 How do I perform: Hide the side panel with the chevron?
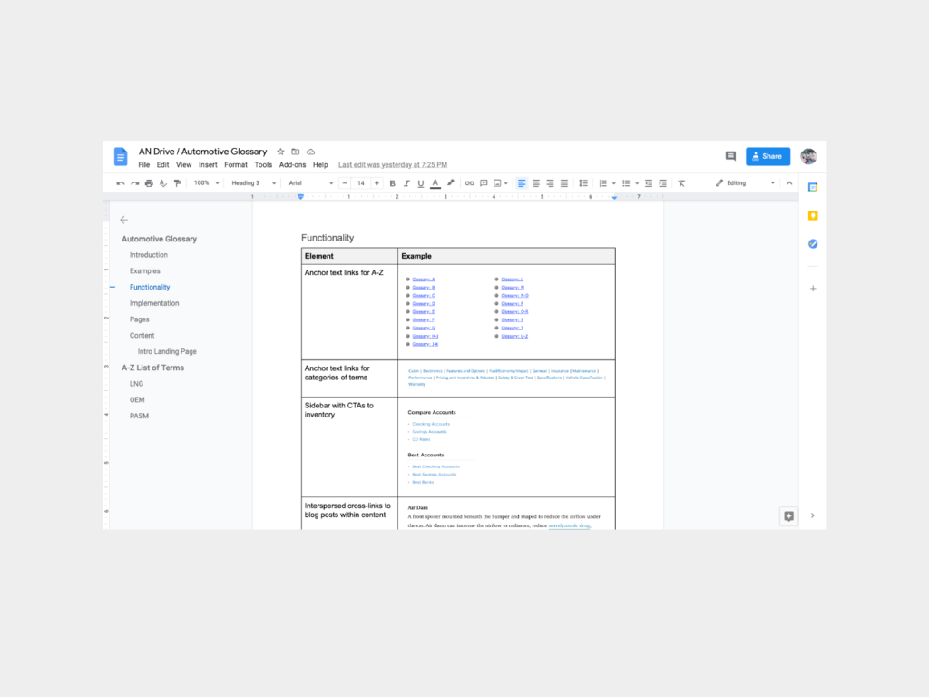pyautogui.click(x=813, y=515)
